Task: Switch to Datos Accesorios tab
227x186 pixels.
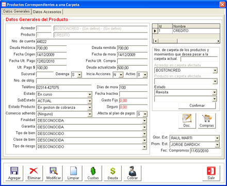Action: coord(47,12)
